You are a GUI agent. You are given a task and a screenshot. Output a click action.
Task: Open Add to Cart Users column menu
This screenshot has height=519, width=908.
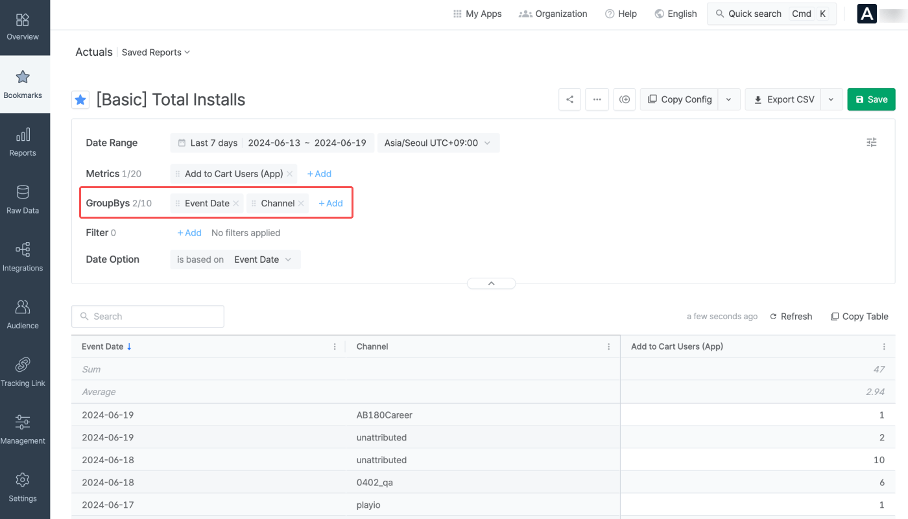[884, 346]
